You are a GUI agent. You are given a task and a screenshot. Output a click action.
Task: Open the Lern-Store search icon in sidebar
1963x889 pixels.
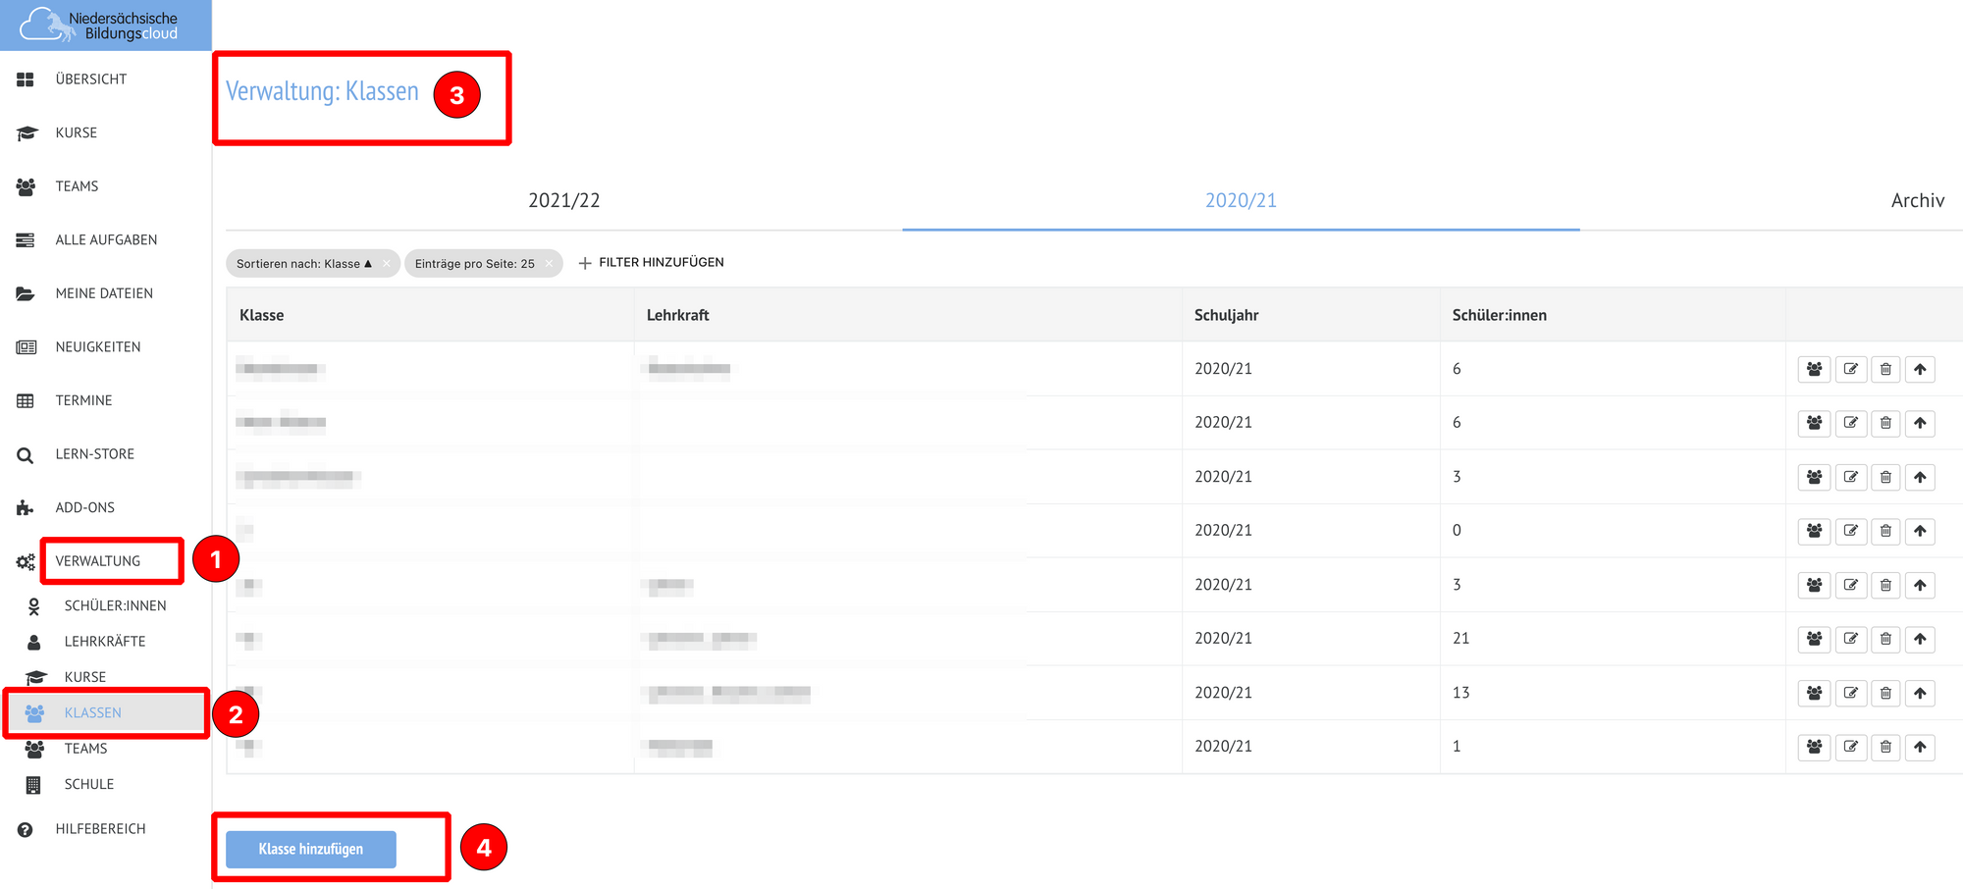(26, 455)
